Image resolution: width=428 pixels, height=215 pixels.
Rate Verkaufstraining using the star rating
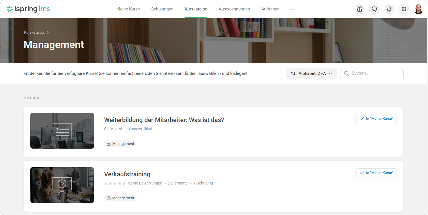pyautogui.click(x=115, y=183)
